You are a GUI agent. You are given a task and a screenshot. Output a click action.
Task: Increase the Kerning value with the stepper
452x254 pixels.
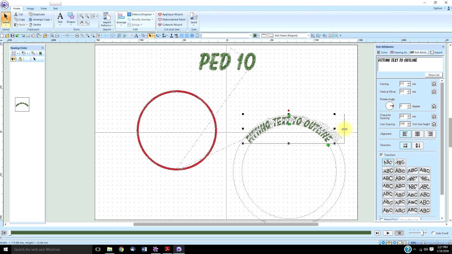[409, 83]
